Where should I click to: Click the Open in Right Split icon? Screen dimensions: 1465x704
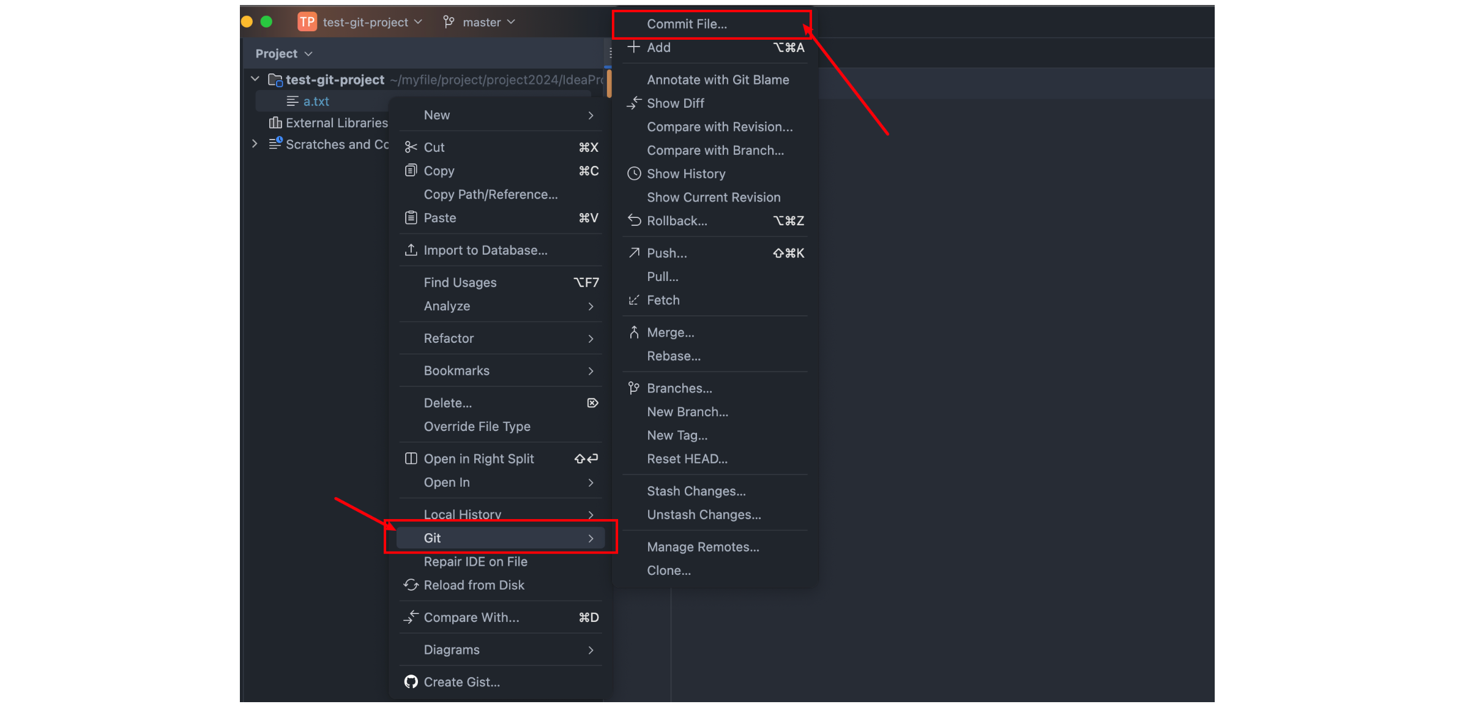click(x=411, y=459)
